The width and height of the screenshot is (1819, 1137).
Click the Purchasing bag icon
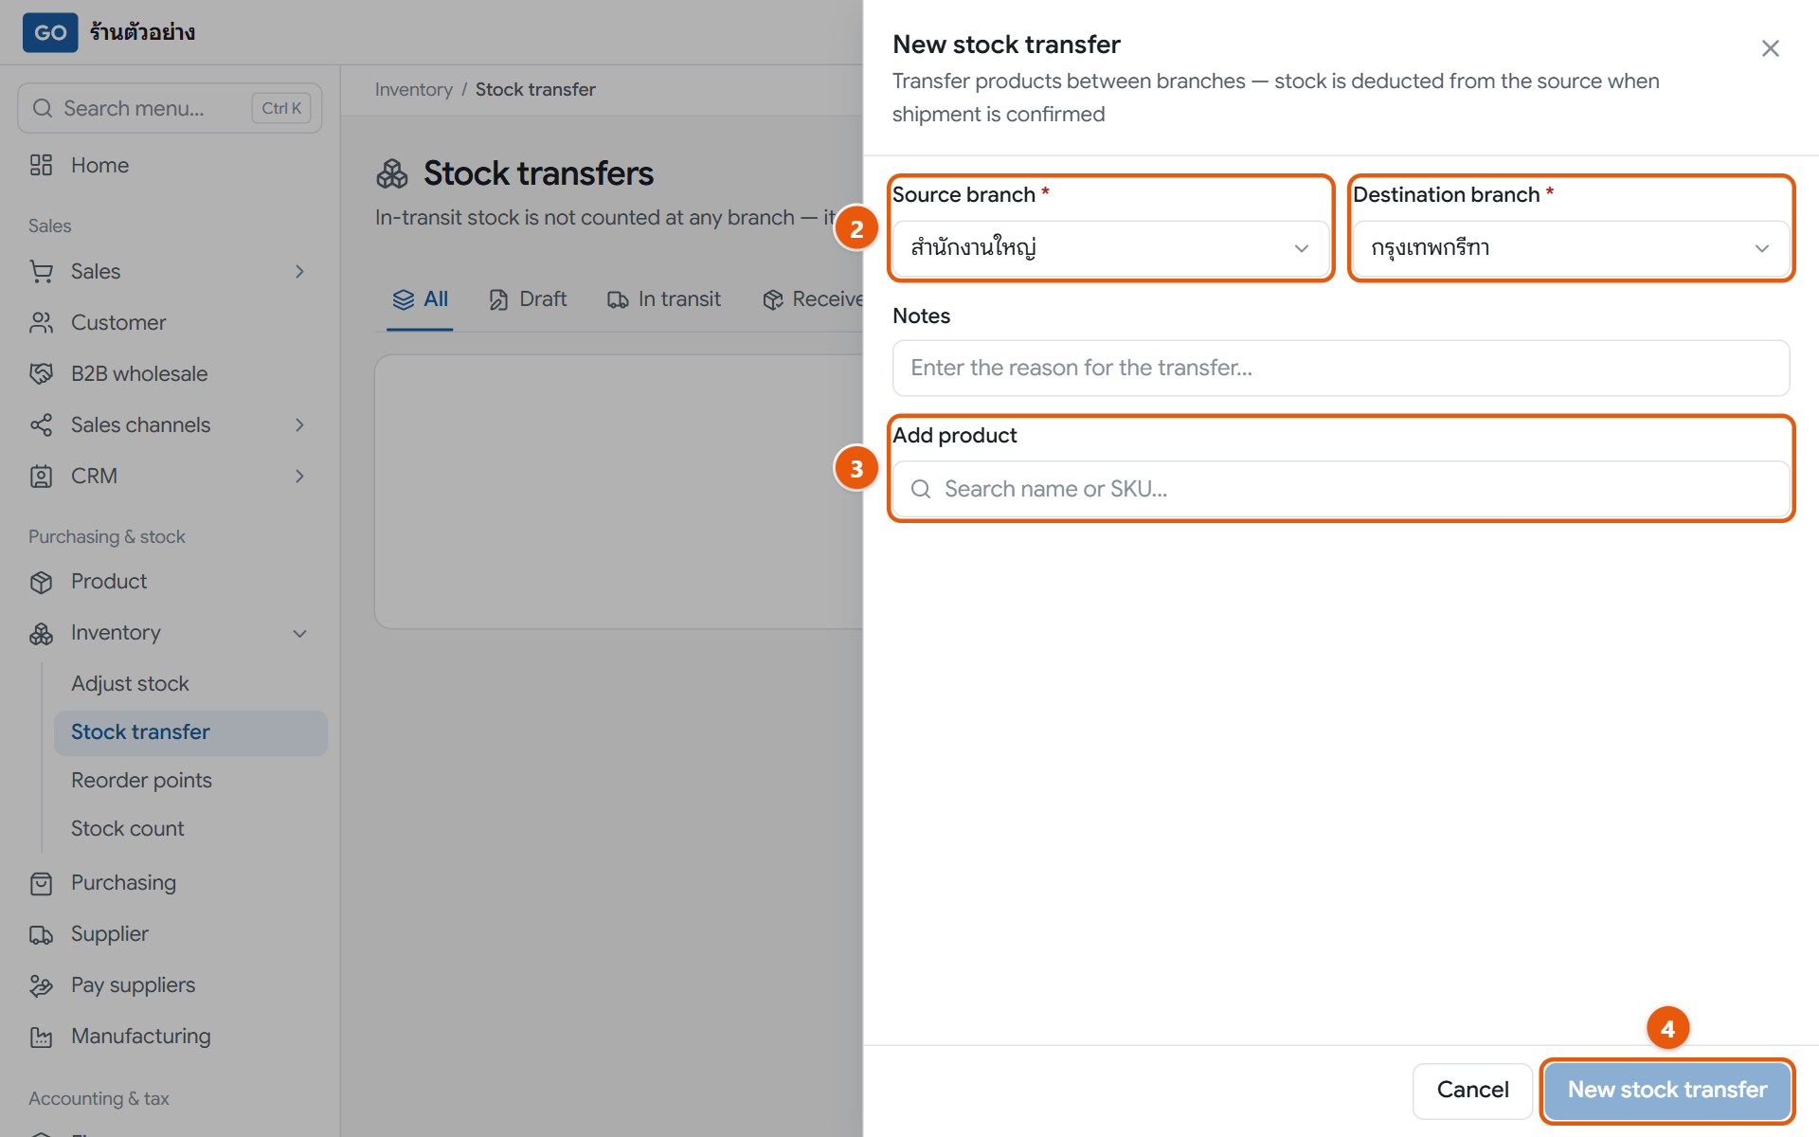click(41, 883)
